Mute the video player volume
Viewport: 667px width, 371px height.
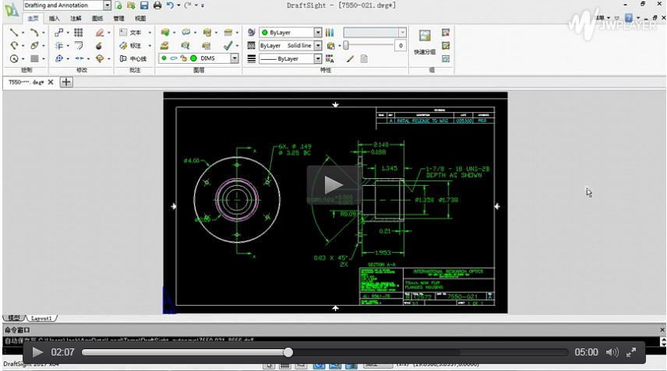click(x=612, y=352)
